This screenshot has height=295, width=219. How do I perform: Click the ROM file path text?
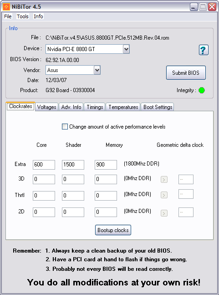(107, 38)
